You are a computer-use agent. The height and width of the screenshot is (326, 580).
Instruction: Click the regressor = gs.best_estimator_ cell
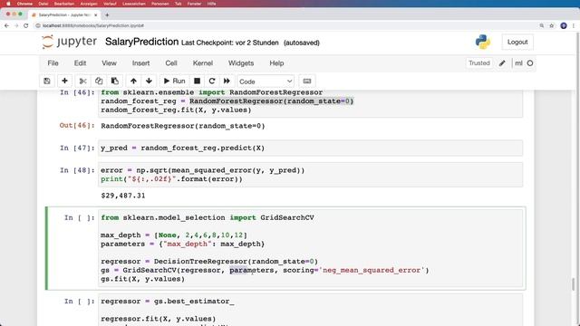coord(311,310)
